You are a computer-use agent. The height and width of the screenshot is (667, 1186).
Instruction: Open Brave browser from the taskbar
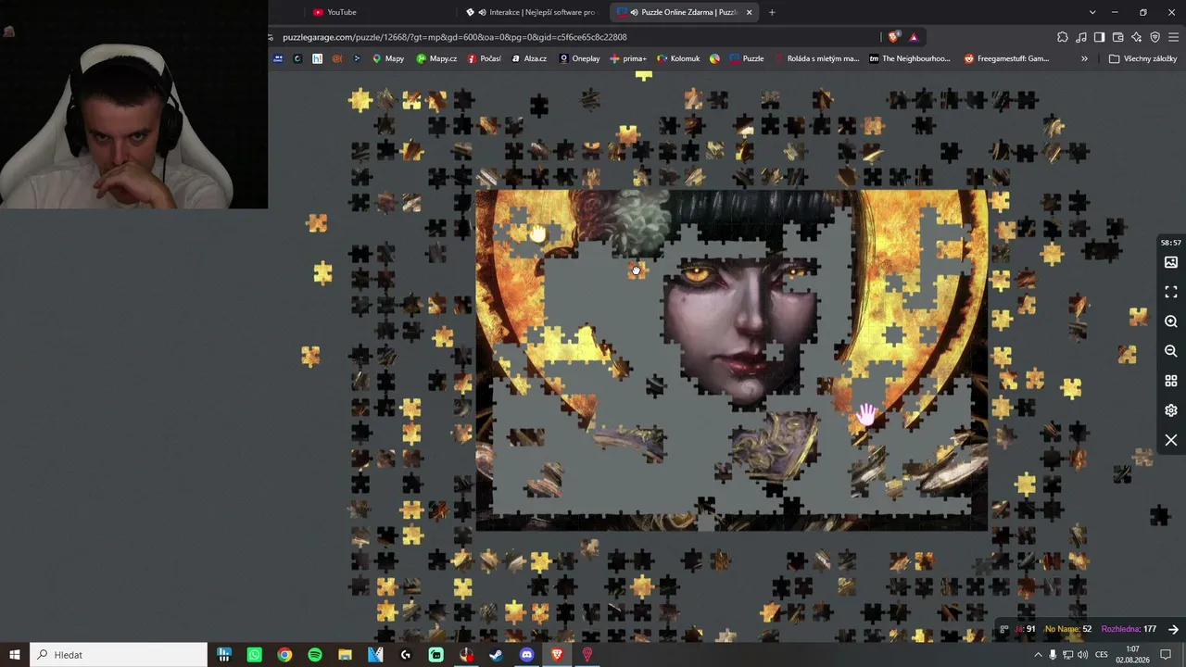(557, 655)
